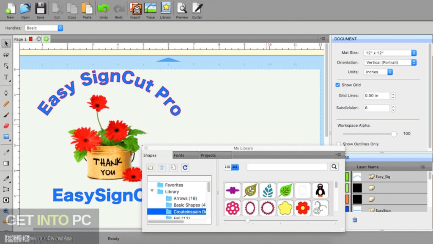This screenshot has height=244, width=433.
Task: Open the Projects tab
Action: point(208,155)
